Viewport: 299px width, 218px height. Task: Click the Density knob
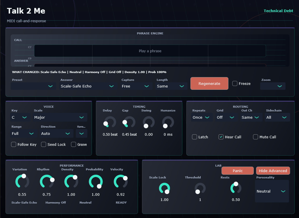point(71,182)
